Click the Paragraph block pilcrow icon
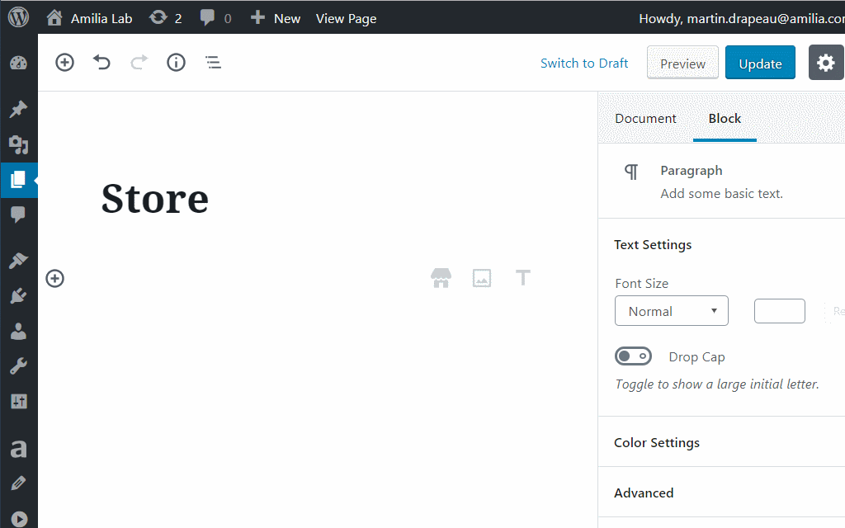 click(x=631, y=172)
